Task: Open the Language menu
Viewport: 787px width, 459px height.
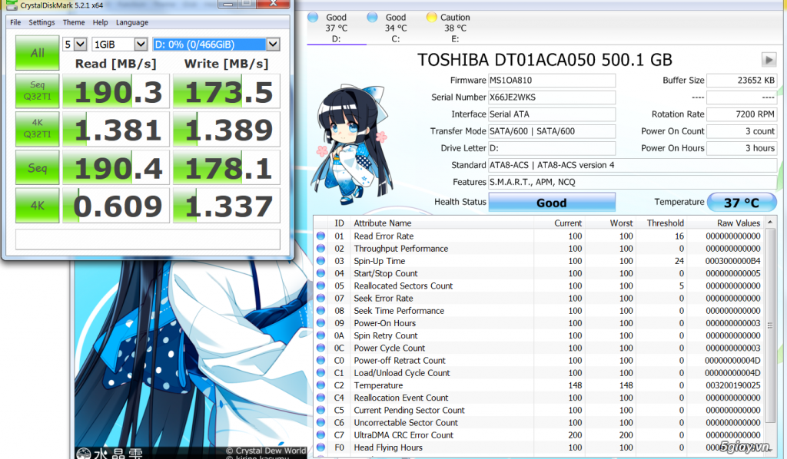Action: (x=132, y=23)
